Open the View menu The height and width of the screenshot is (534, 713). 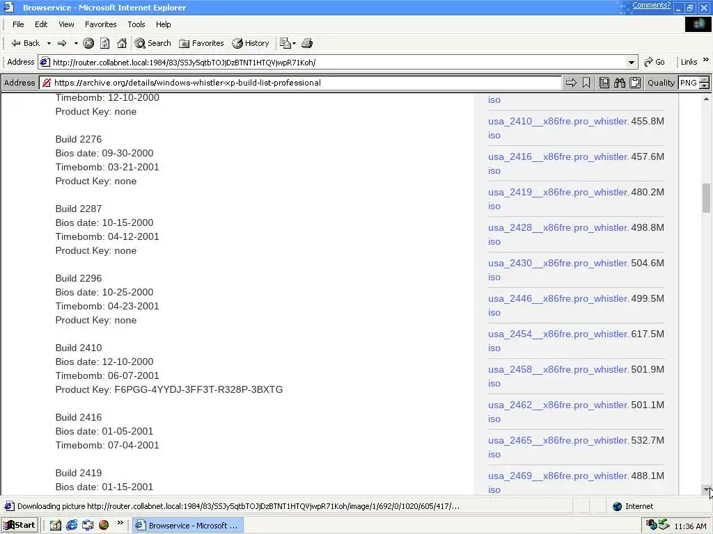pyautogui.click(x=66, y=24)
